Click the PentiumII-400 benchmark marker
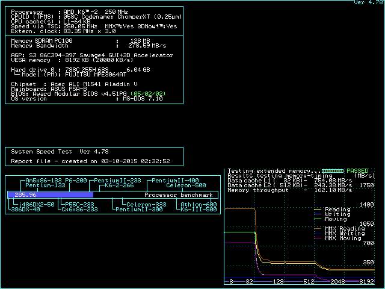 point(174,181)
